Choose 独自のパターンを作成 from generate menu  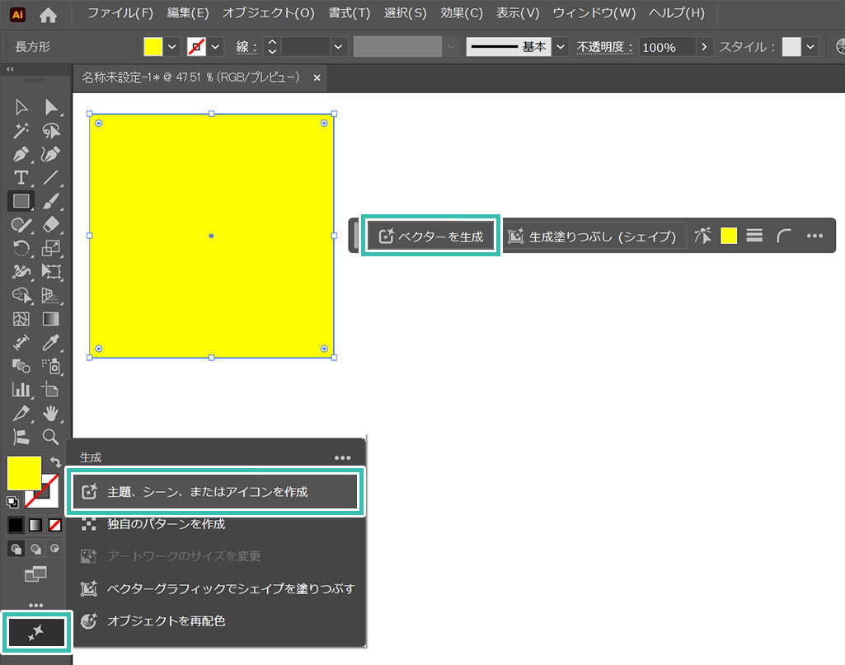coord(166,523)
